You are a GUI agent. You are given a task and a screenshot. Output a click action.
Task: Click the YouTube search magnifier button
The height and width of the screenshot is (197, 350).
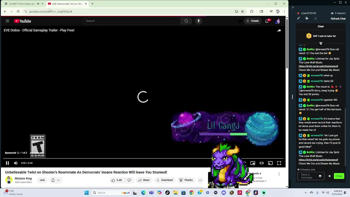pyautogui.click(x=186, y=21)
